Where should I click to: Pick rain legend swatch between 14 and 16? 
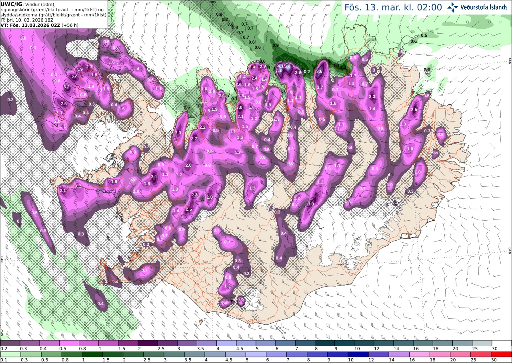pyautogui.click(x=398, y=354)
